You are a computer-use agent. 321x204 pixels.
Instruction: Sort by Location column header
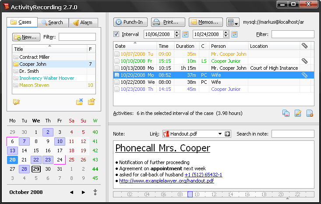274,46
